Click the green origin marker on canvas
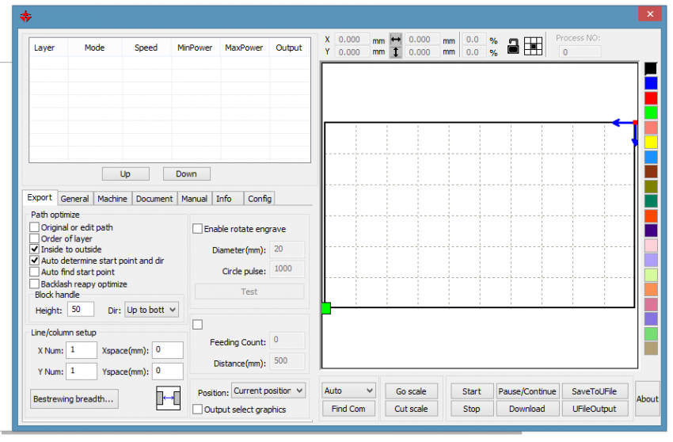 (325, 307)
